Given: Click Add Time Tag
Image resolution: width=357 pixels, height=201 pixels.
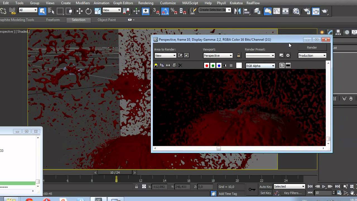Looking at the screenshot, I should 228,194.
